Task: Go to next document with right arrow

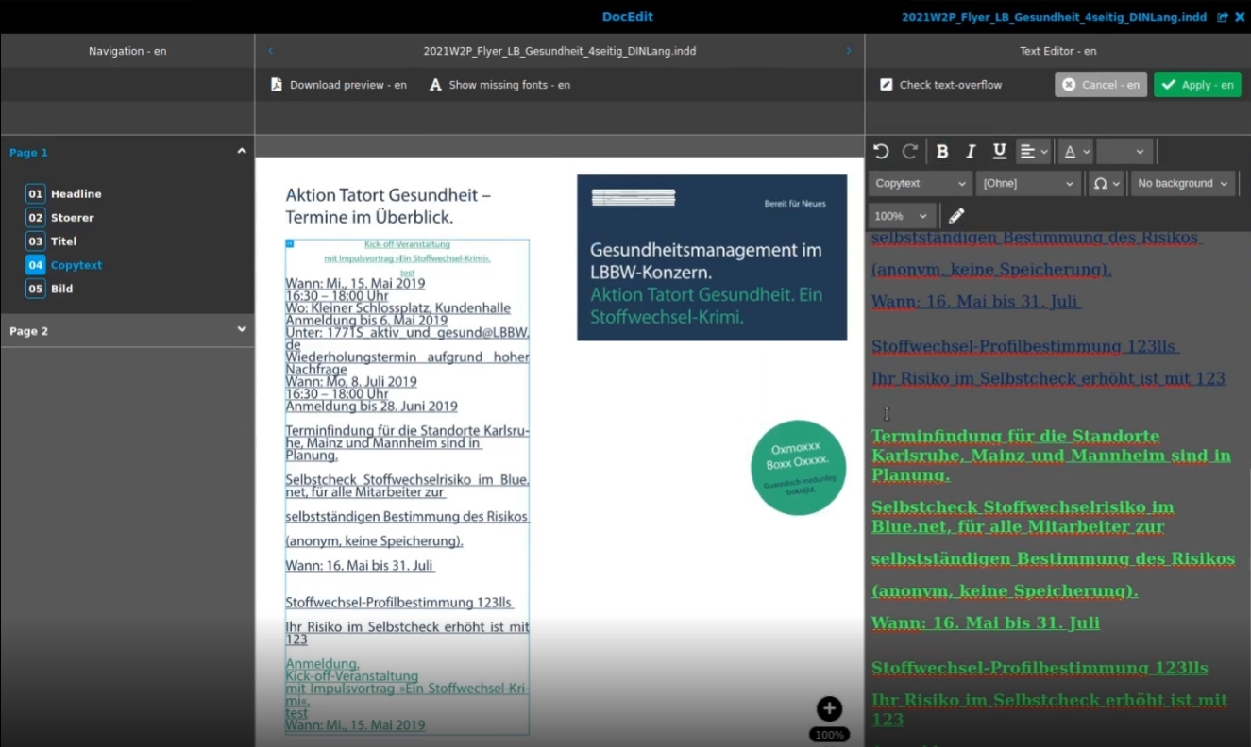Action: tap(848, 51)
